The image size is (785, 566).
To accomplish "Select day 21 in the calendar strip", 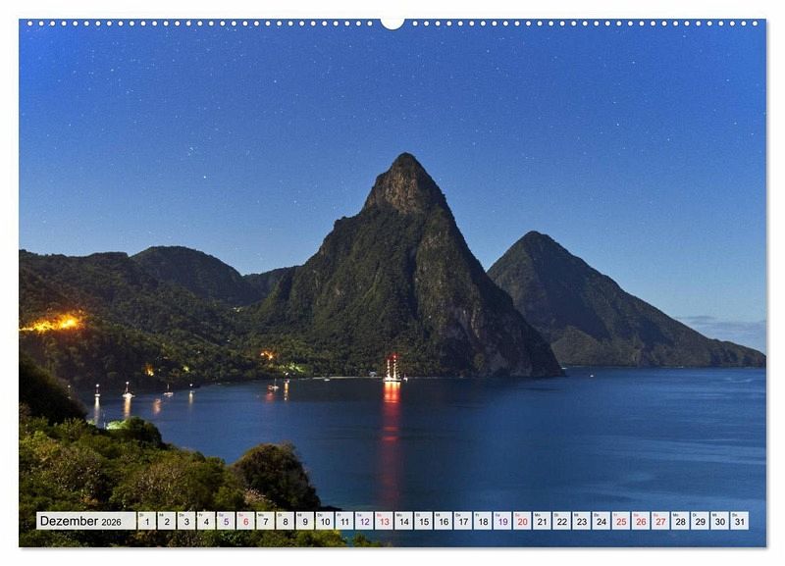I will point(543,521).
